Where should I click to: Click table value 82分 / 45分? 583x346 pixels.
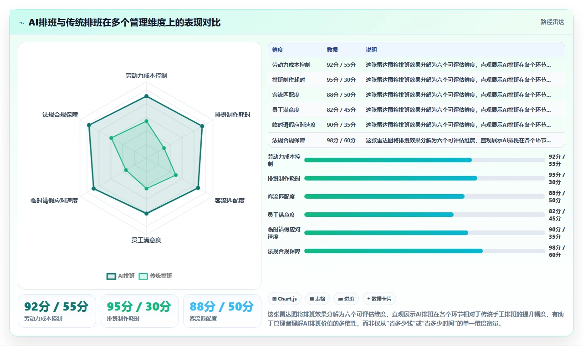[x=341, y=110]
